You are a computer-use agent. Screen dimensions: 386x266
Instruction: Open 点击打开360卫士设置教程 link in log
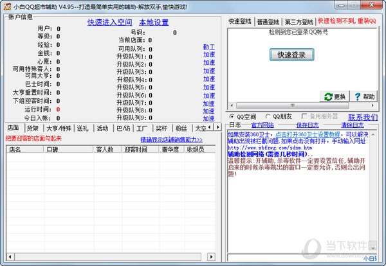308,134
